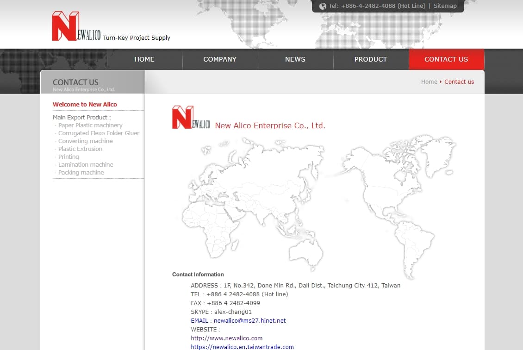This screenshot has width=523, height=350.
Task: Open the PRODUCT menu item
Action: coord(371,59)
